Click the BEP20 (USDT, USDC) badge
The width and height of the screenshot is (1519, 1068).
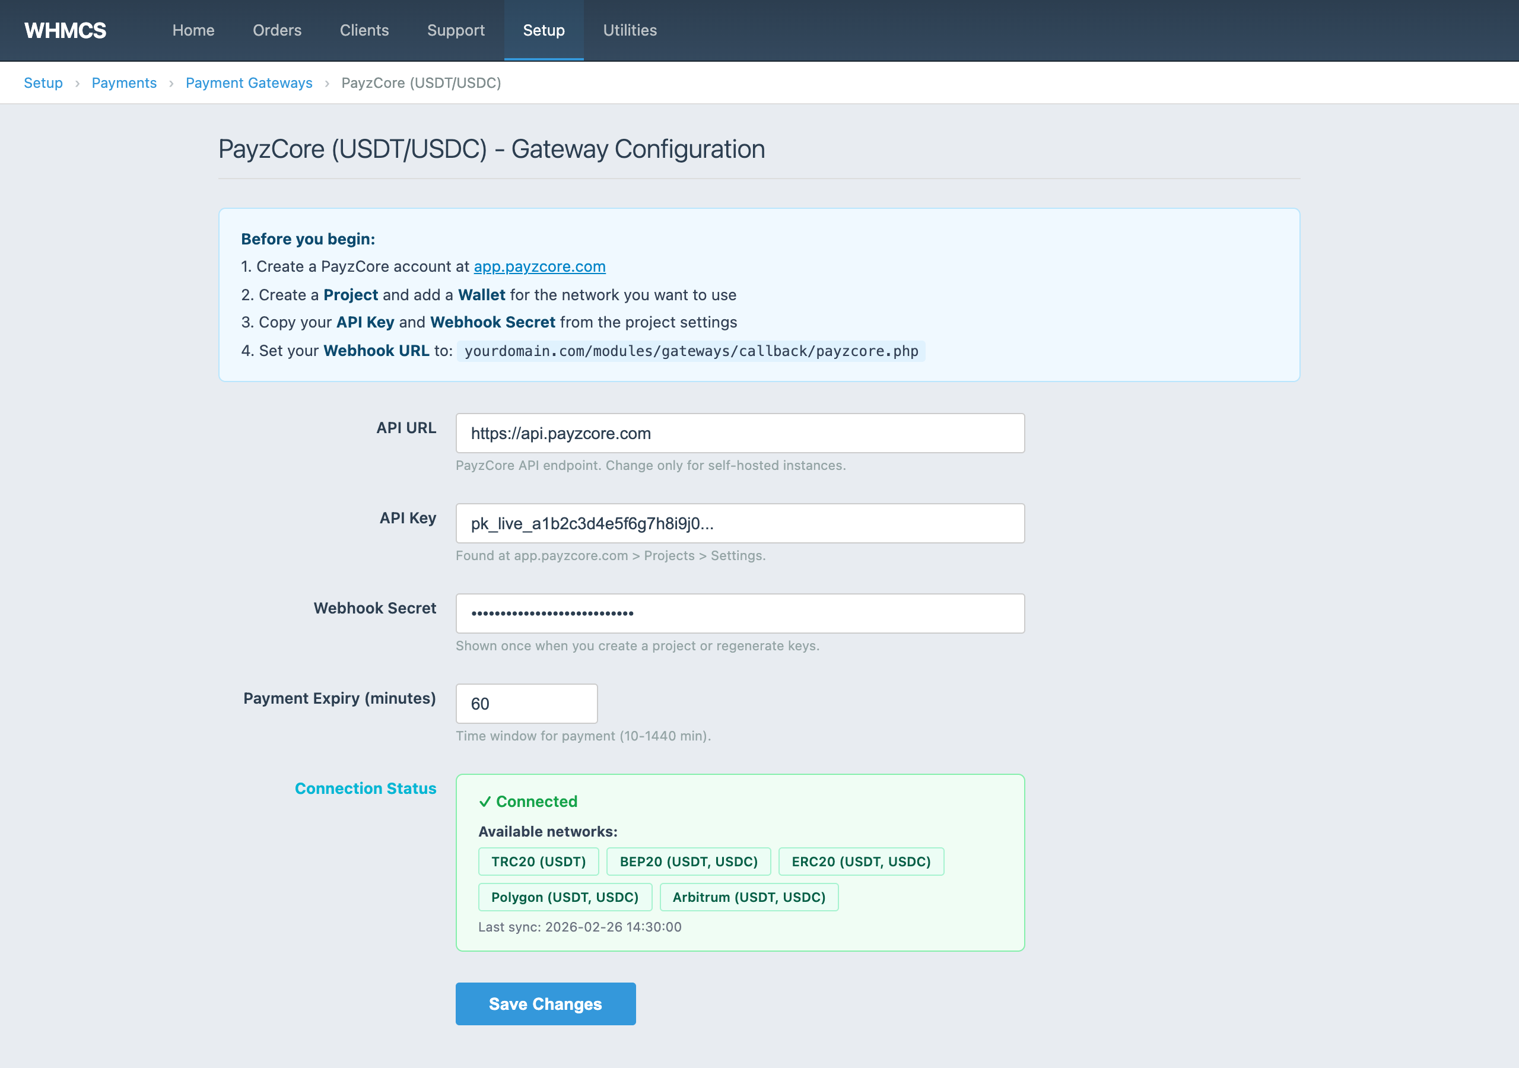688,862
